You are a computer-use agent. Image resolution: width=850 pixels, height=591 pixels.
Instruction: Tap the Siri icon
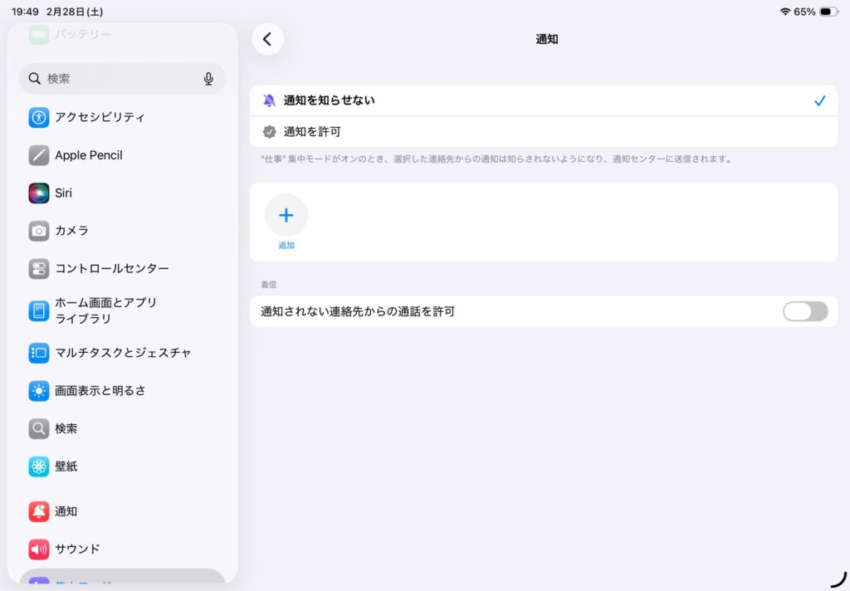pyautogui.click(x=39, y=193)
